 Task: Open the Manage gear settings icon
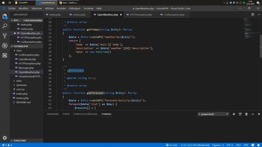coord(5,138)
